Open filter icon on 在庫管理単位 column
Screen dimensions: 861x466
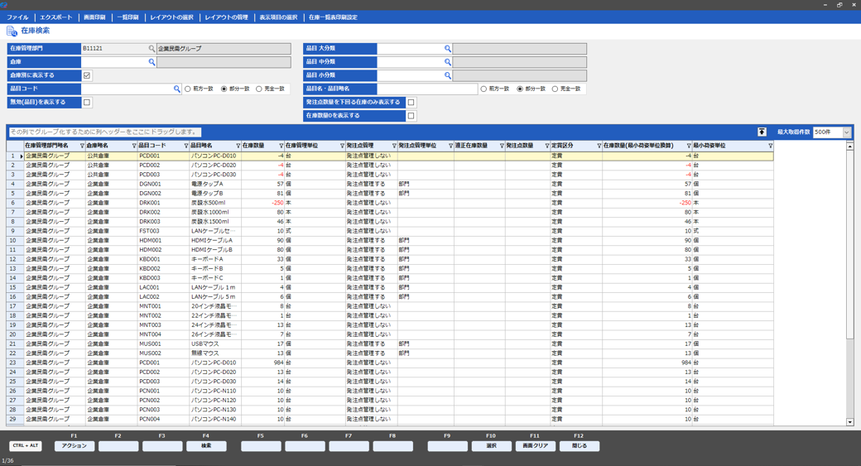[342, 146]
